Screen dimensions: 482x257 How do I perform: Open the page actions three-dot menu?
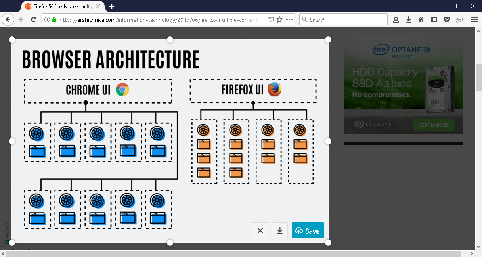click(x=289, y=19)
